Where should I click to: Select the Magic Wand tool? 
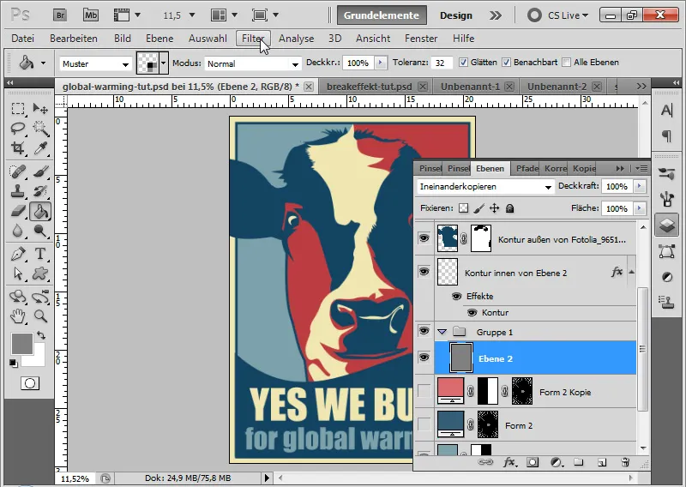pyautogui.click(x=40, y=129)
